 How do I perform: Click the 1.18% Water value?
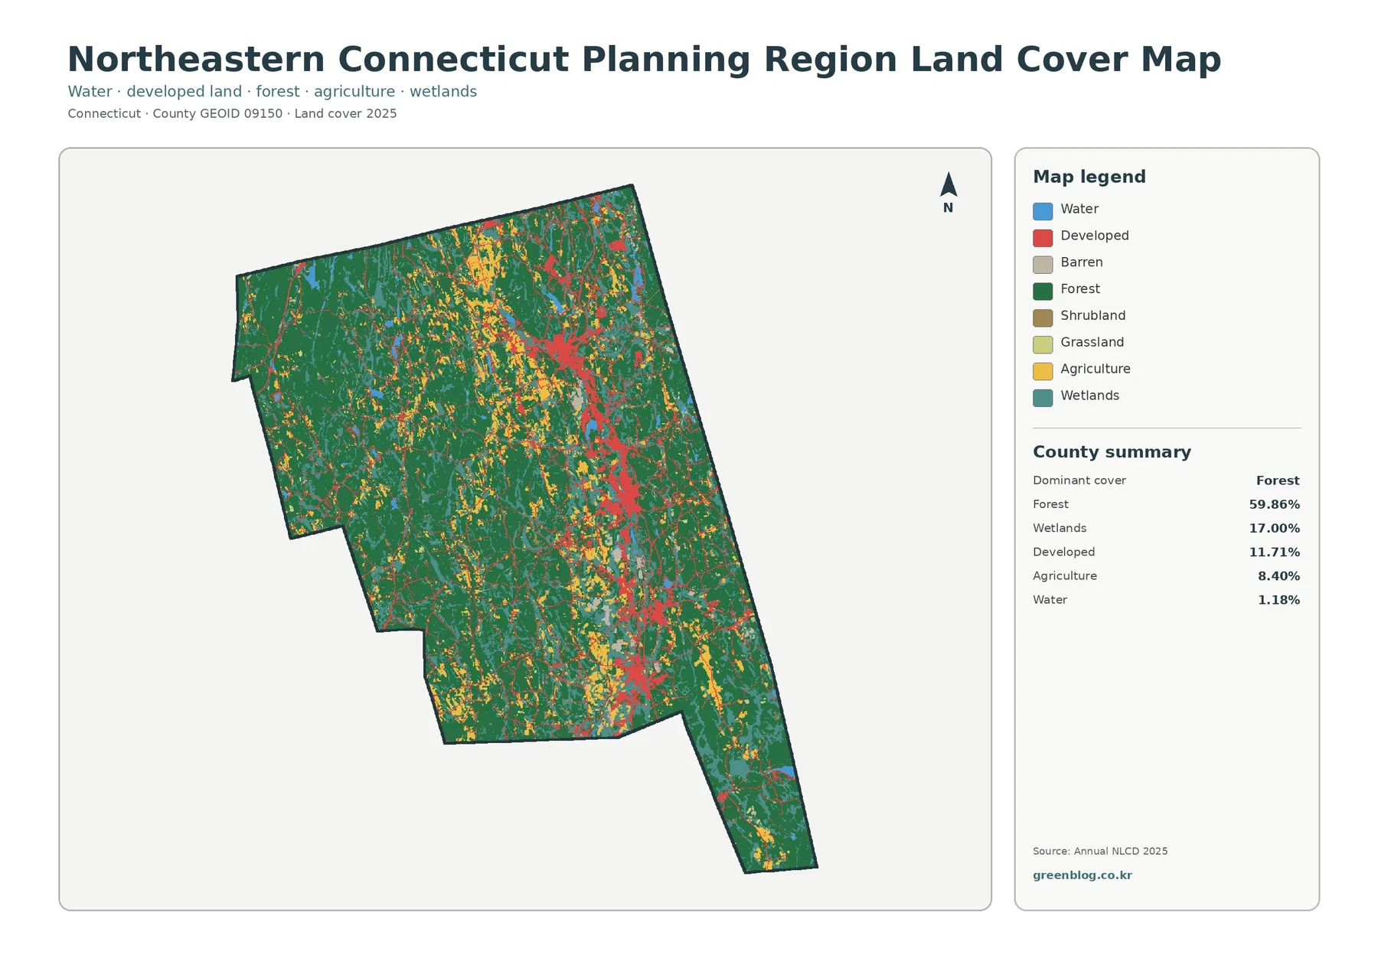pyautogui.click(x=1279, y=600)
